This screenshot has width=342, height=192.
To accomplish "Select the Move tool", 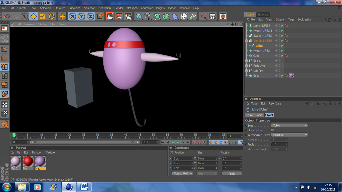I will 33,16.
